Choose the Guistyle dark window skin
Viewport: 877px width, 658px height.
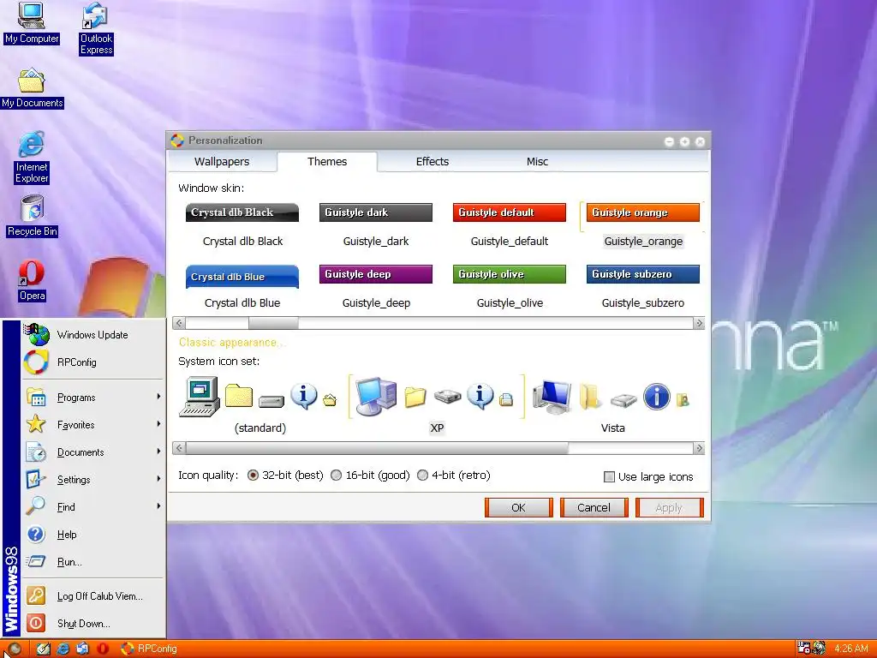(376, 225)
